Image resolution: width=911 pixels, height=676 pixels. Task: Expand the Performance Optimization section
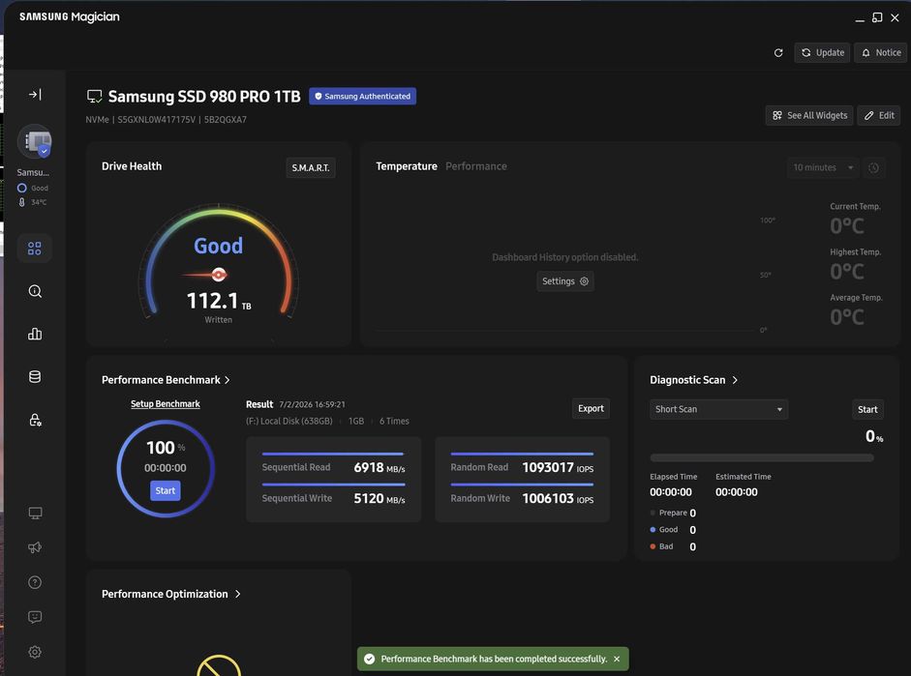coord(170,594)
